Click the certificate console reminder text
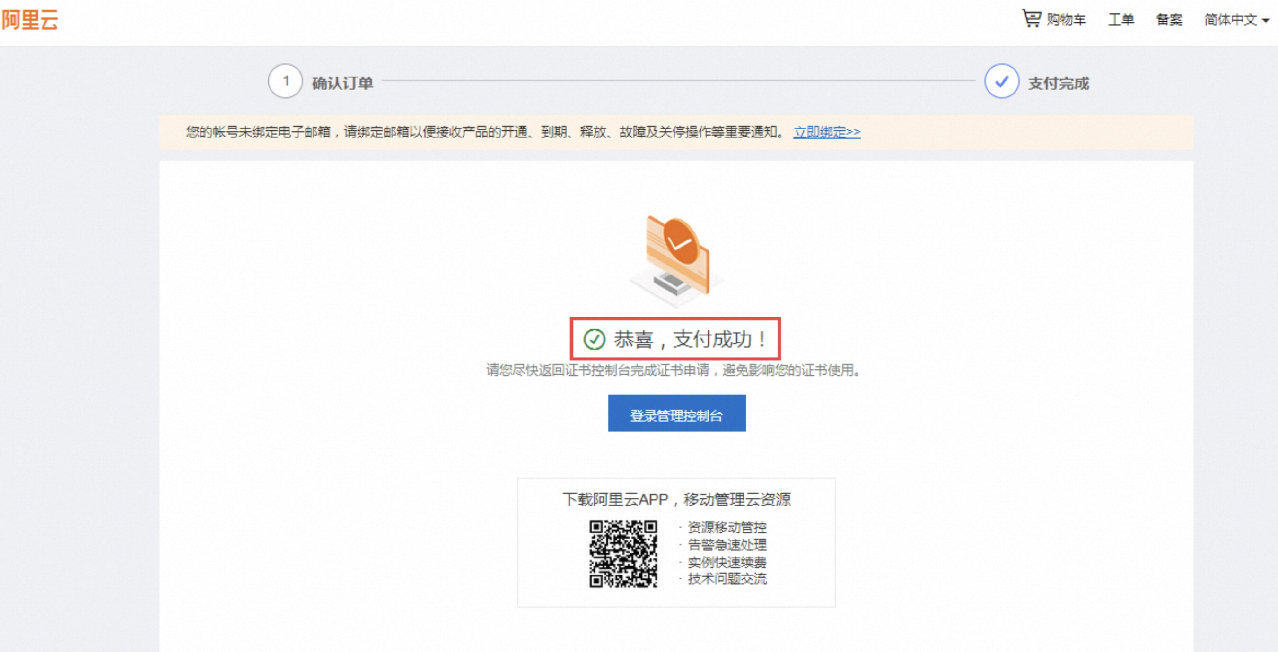This screenshot has height=652, width=1278. 674,370
